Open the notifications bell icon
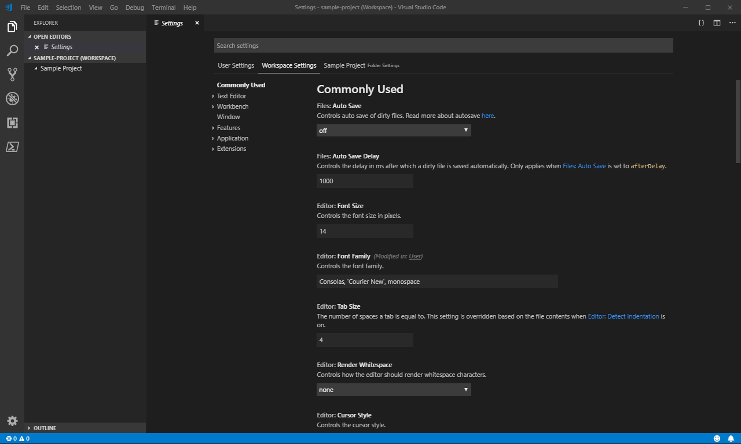This screenshot has width=741, height=444. pyautogui.click(x=731, y=439)
